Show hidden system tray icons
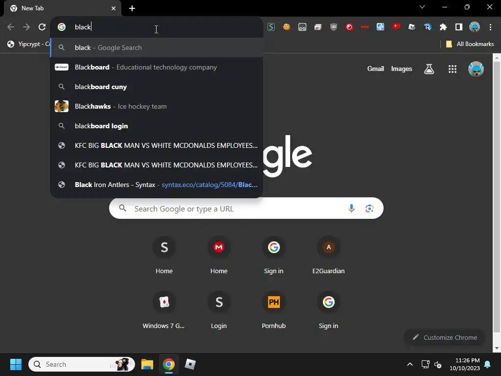The height and width of the screenshot is (376, 501). coord(410,364)
